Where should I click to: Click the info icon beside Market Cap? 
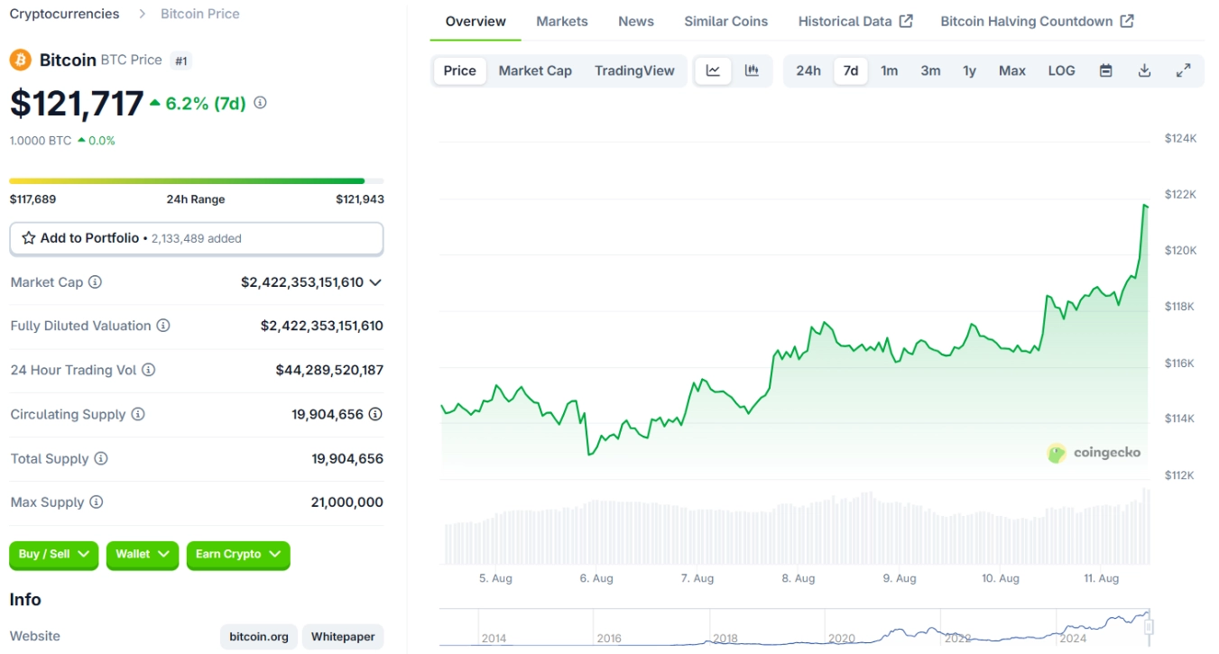(x=95, y=282)
